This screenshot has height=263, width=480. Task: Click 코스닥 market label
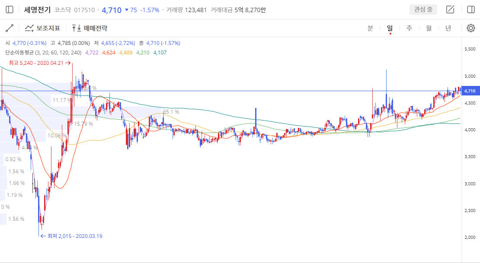(62, 10)
